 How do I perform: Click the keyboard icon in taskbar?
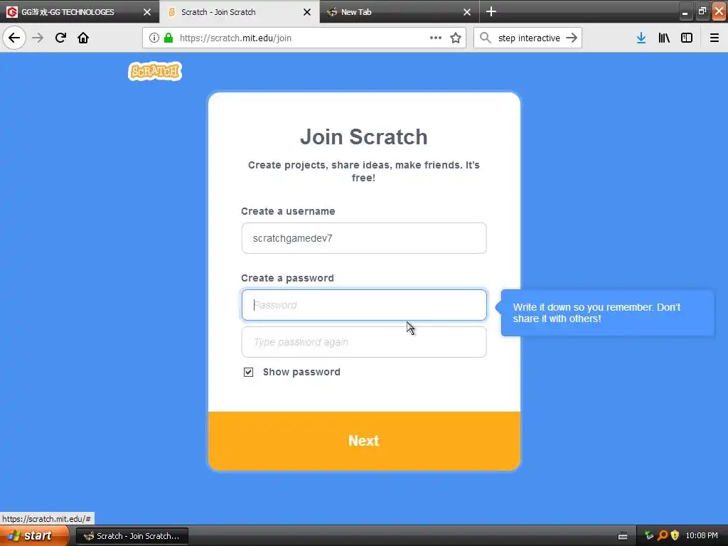(x=623, y=536)
